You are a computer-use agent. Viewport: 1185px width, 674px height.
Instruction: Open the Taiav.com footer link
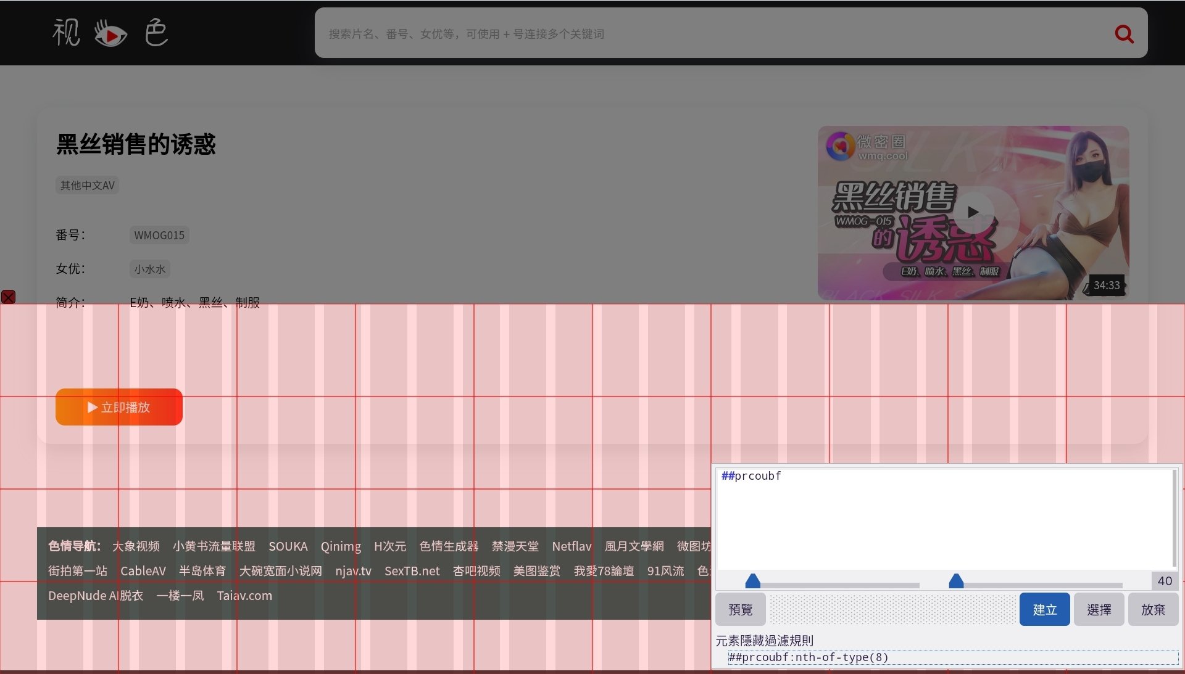(x=244, y=595)
